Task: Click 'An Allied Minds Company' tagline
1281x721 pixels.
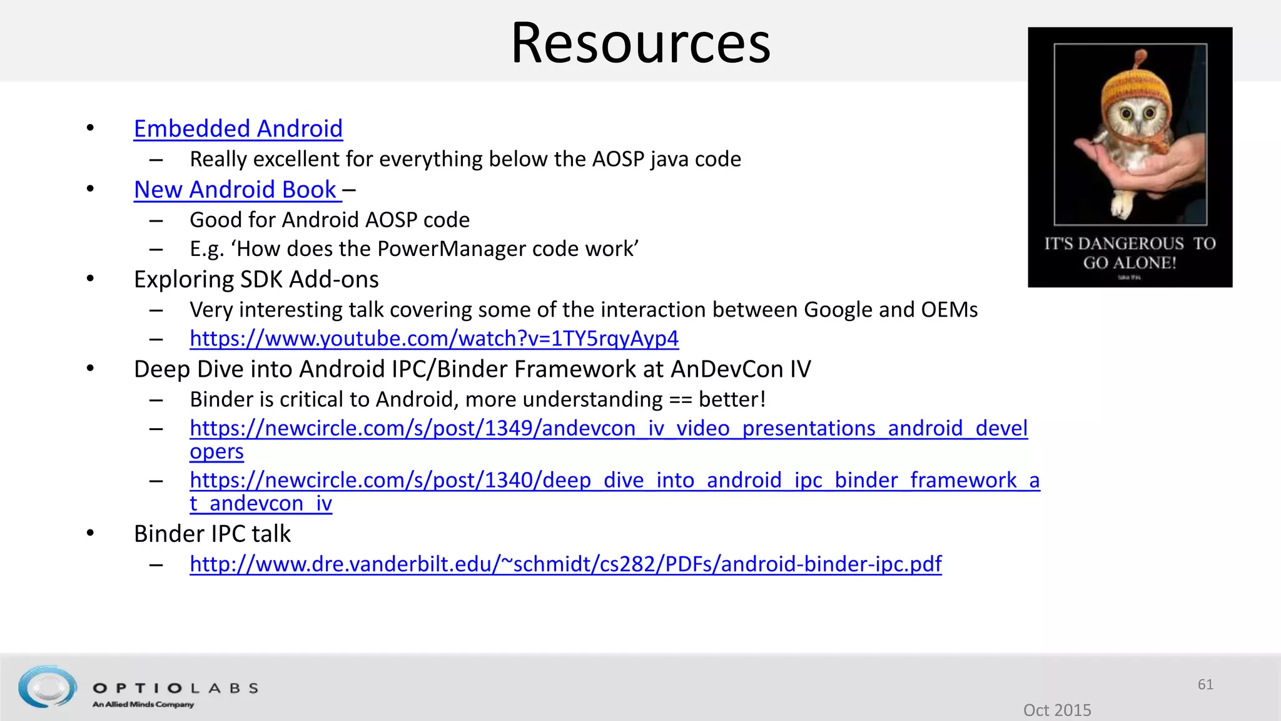Action: (x=143, y=705)
